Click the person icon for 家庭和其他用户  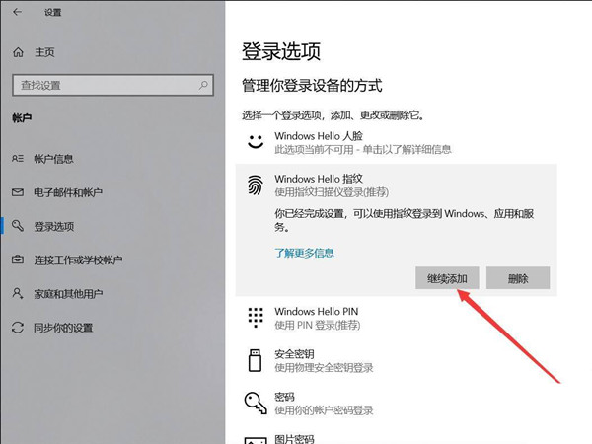click(17, 293)
